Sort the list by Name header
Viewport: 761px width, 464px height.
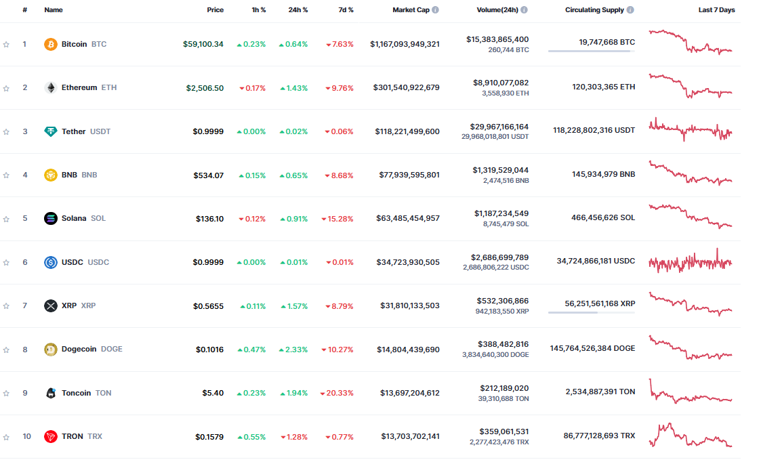[54, 10]
